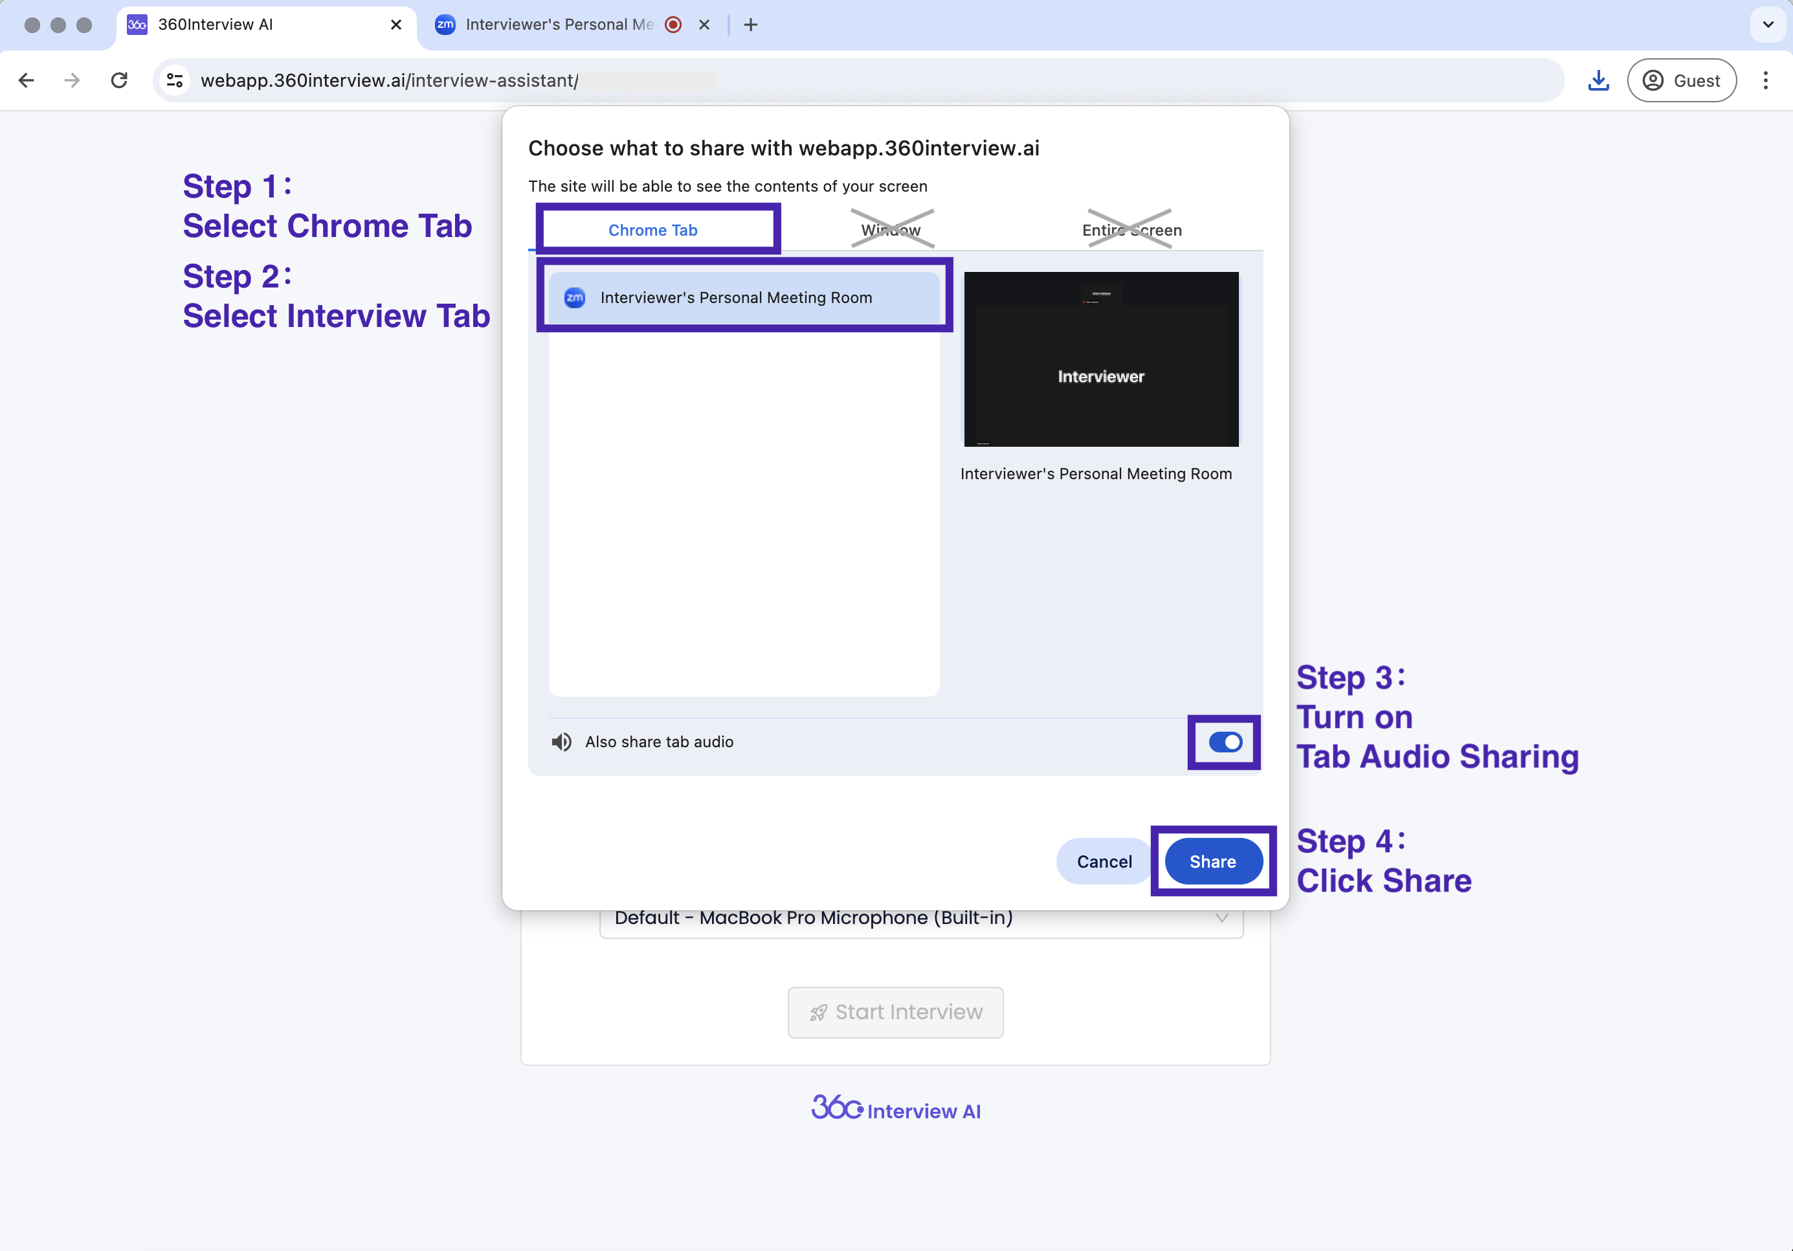Open site information icon in address bar
The image size is (1793, 1251).
[x=175, y=80]
